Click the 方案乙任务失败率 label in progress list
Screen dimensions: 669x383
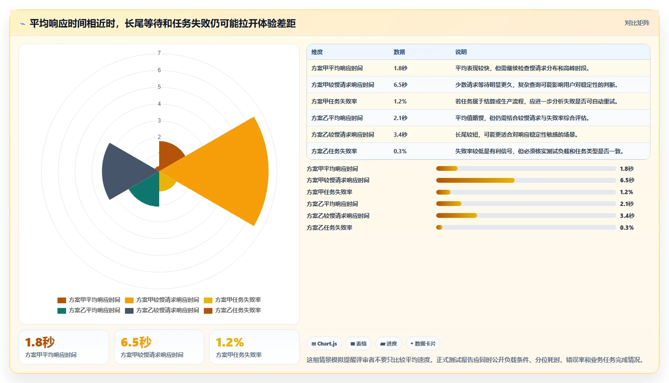[330, 228]
